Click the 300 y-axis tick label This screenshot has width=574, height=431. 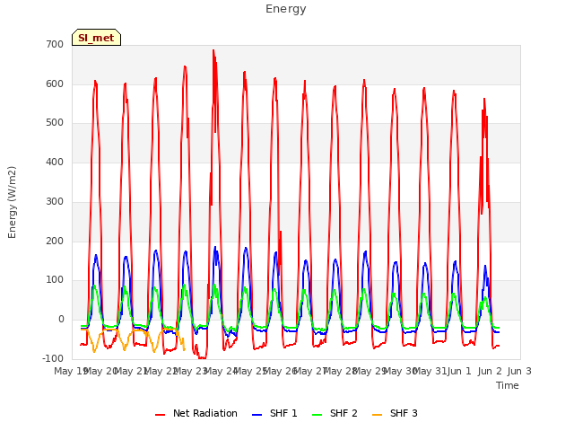tap(55, 201)
